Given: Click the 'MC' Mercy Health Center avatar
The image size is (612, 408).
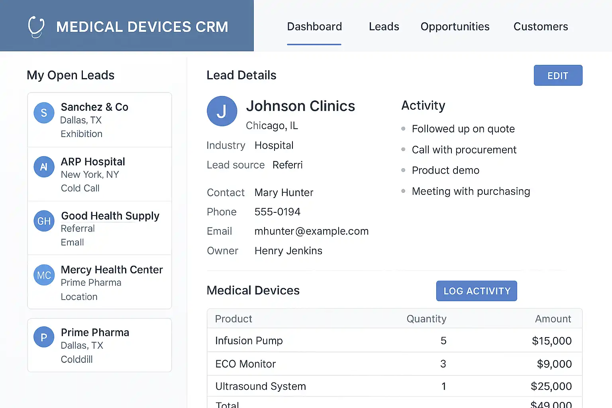Looking at the screenshot, I should [44, 275].
